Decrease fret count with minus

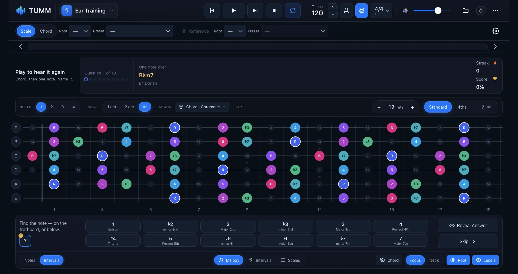point(379,107)
